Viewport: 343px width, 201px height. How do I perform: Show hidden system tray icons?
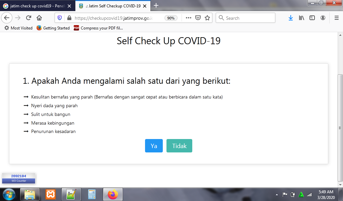277,194
